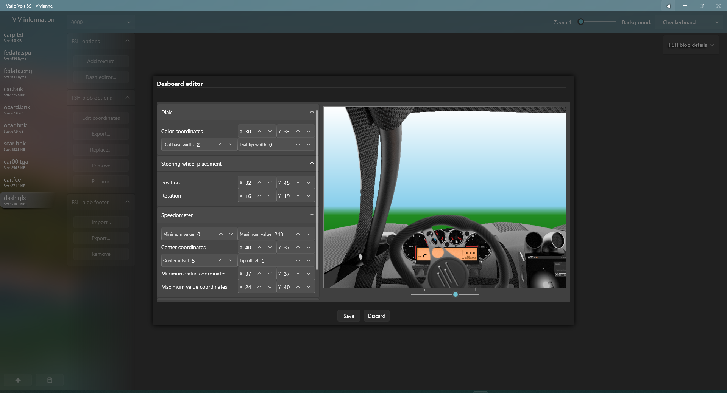The image size is (727, 393).
Task: Increase Steering wheel Rotation Y value
Action: 298,196
